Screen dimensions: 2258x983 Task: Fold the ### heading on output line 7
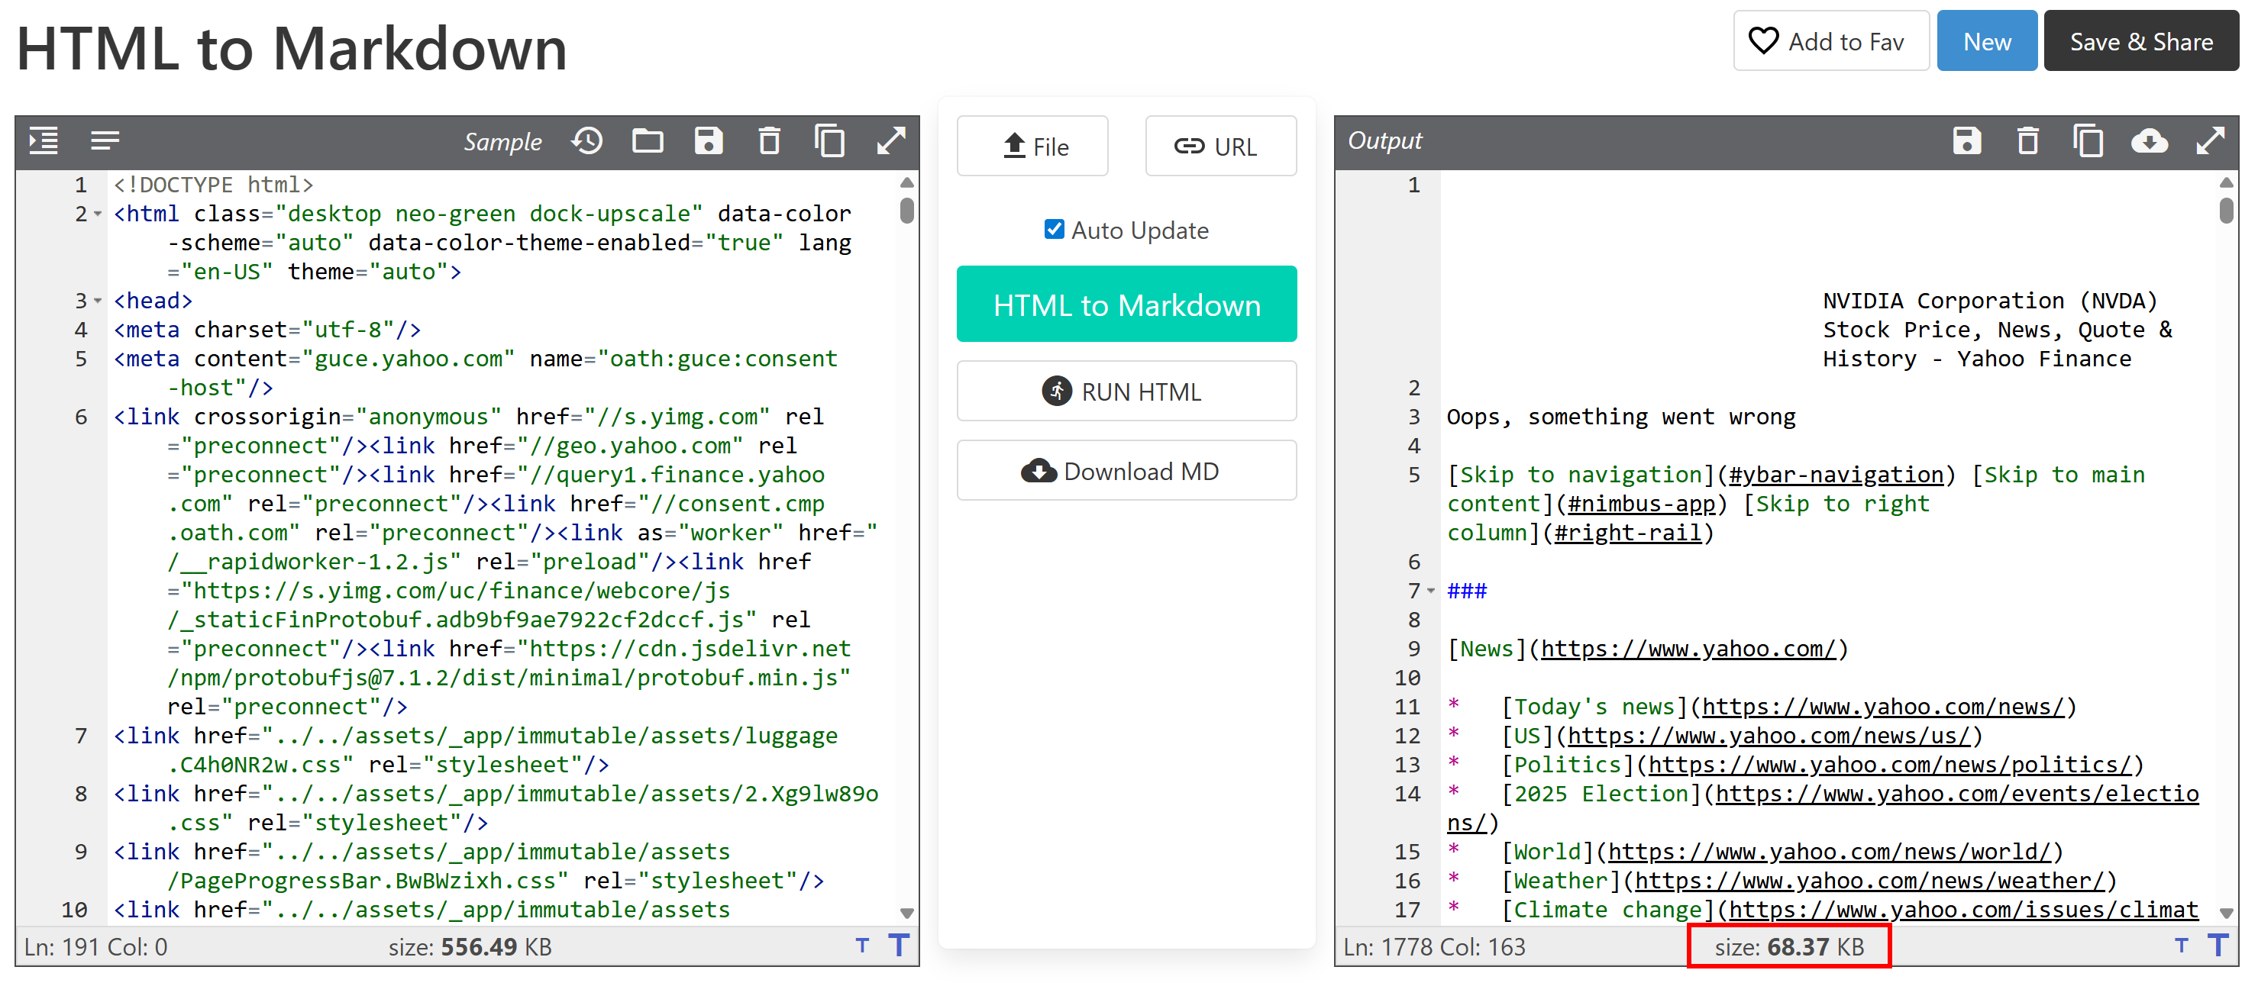click(1430, 591)
